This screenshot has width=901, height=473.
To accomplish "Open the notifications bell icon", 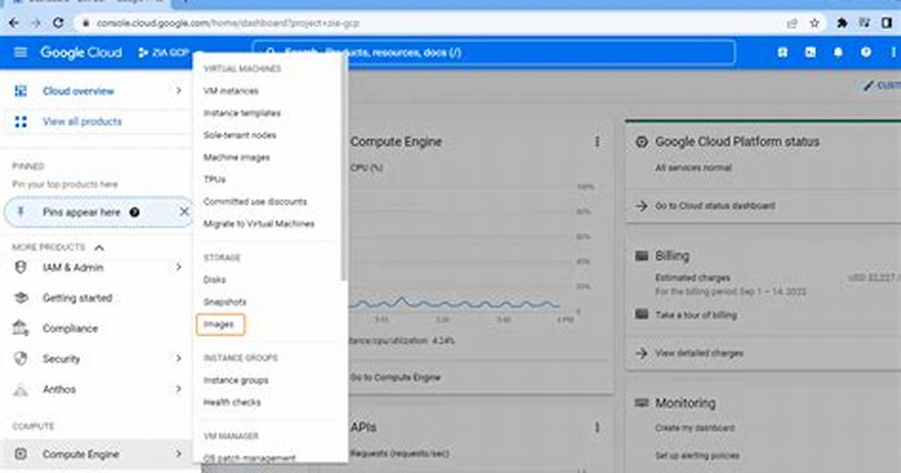I will pyautogui.click(x=838, y=52).
